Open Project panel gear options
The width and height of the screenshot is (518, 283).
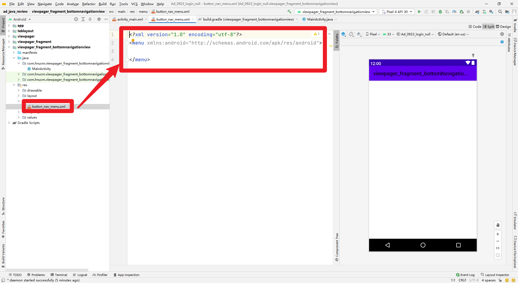[99, 19]
